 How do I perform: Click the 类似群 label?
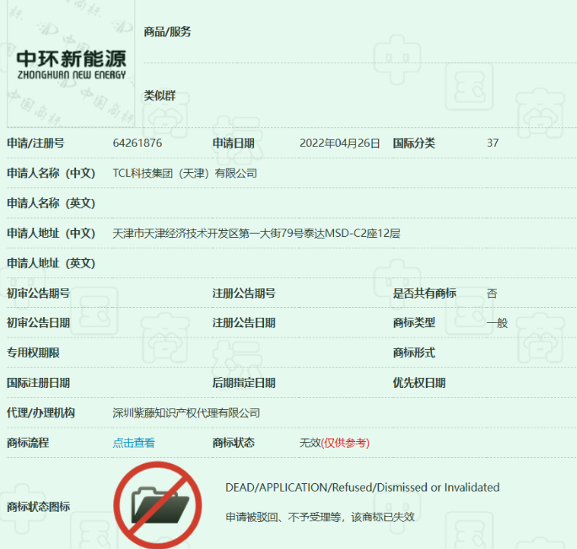pos(159,95)
